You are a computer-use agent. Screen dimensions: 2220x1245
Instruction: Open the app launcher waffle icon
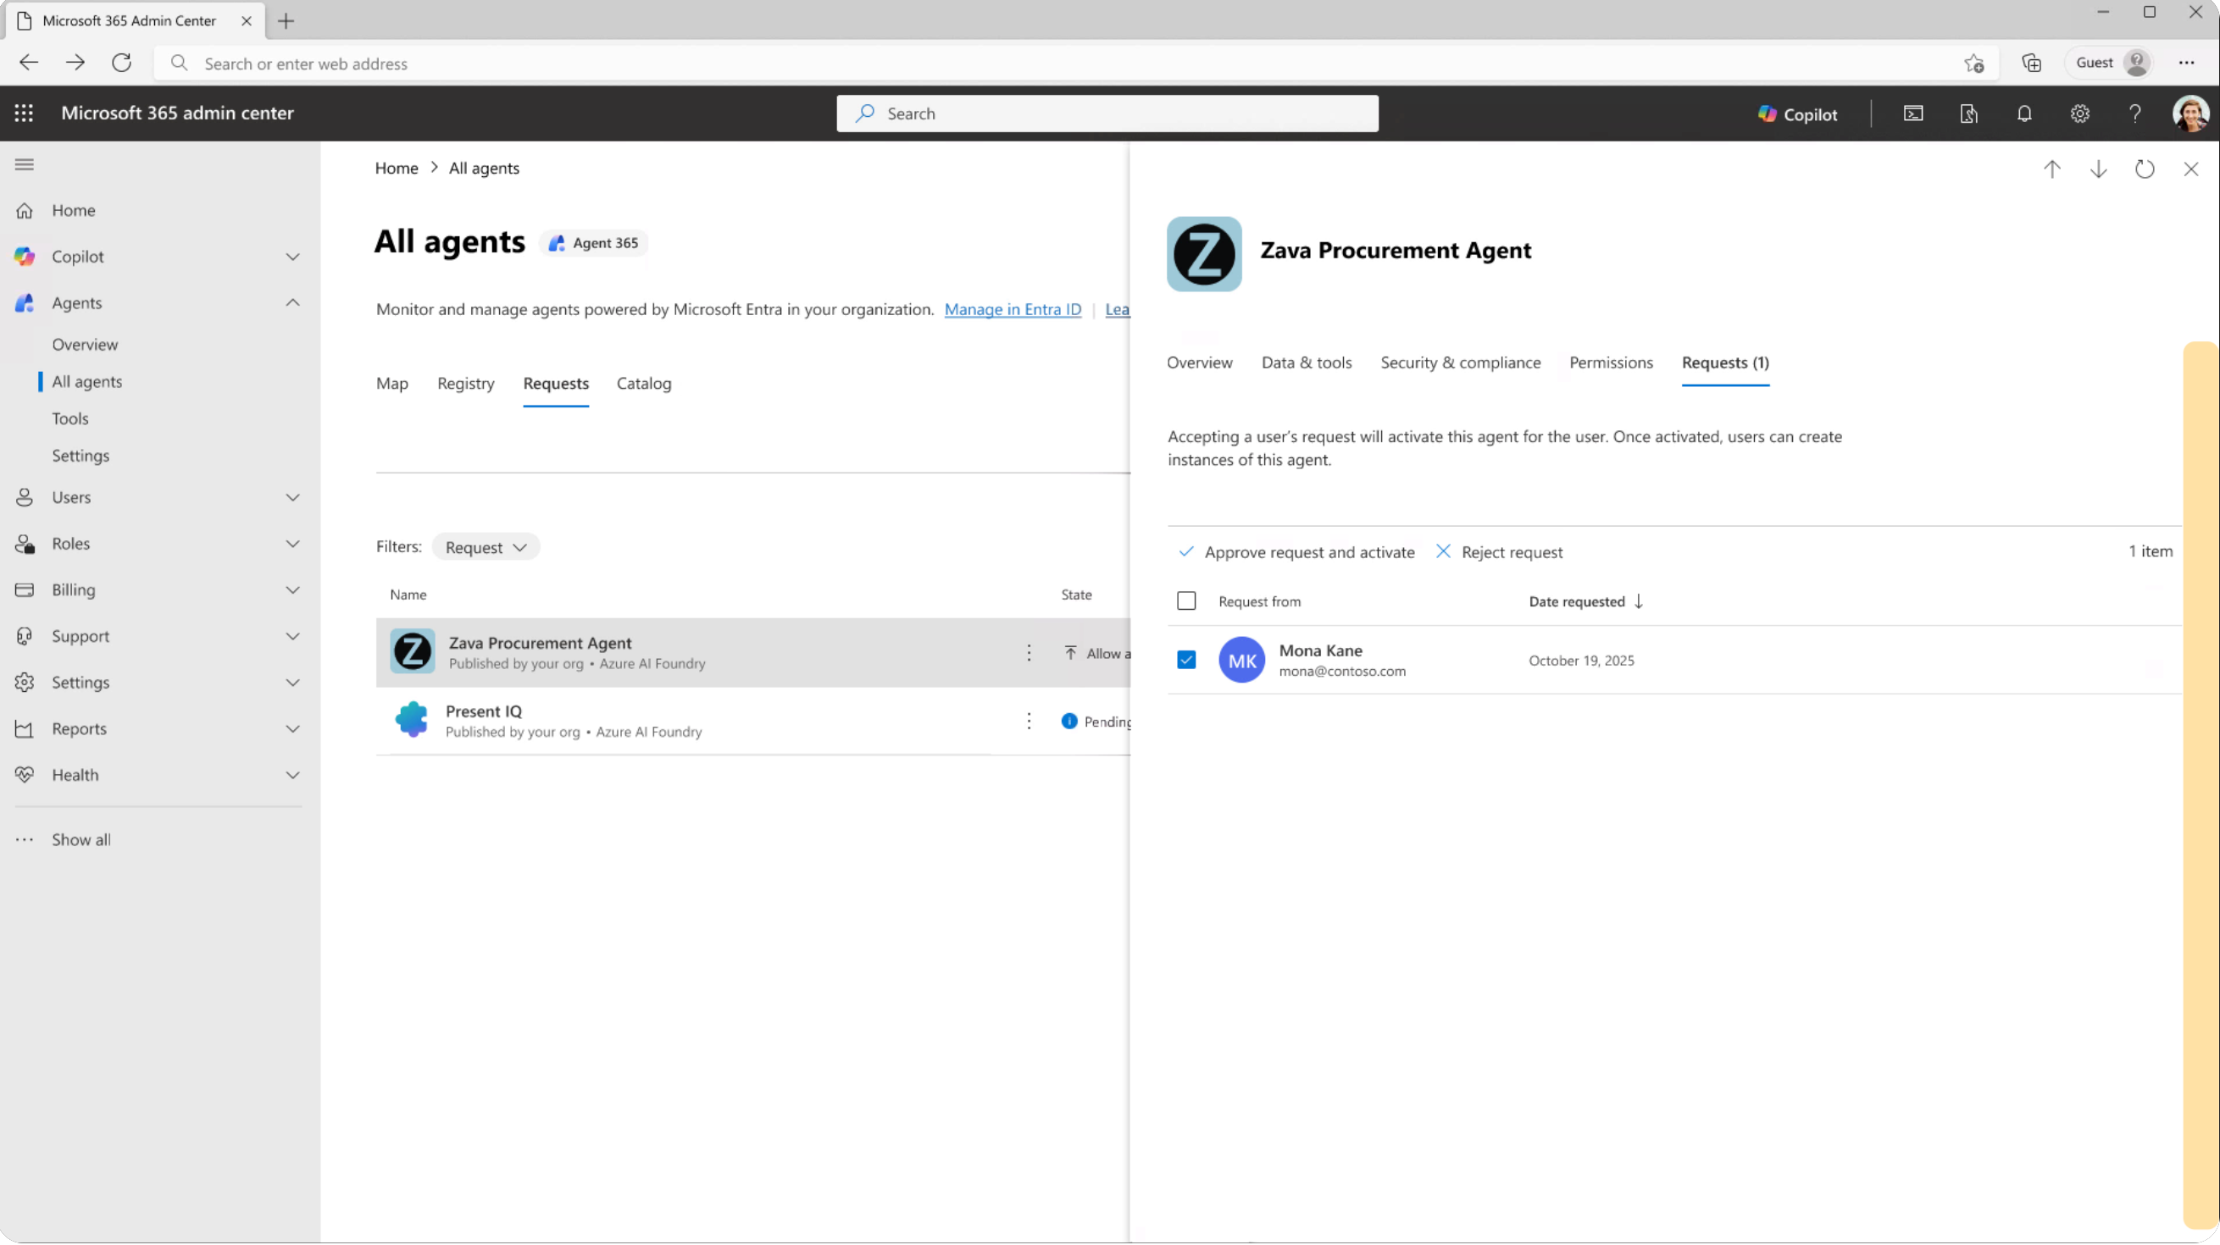24,113
